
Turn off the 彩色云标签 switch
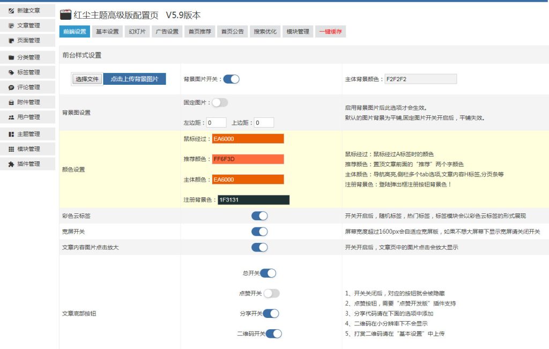259,216
